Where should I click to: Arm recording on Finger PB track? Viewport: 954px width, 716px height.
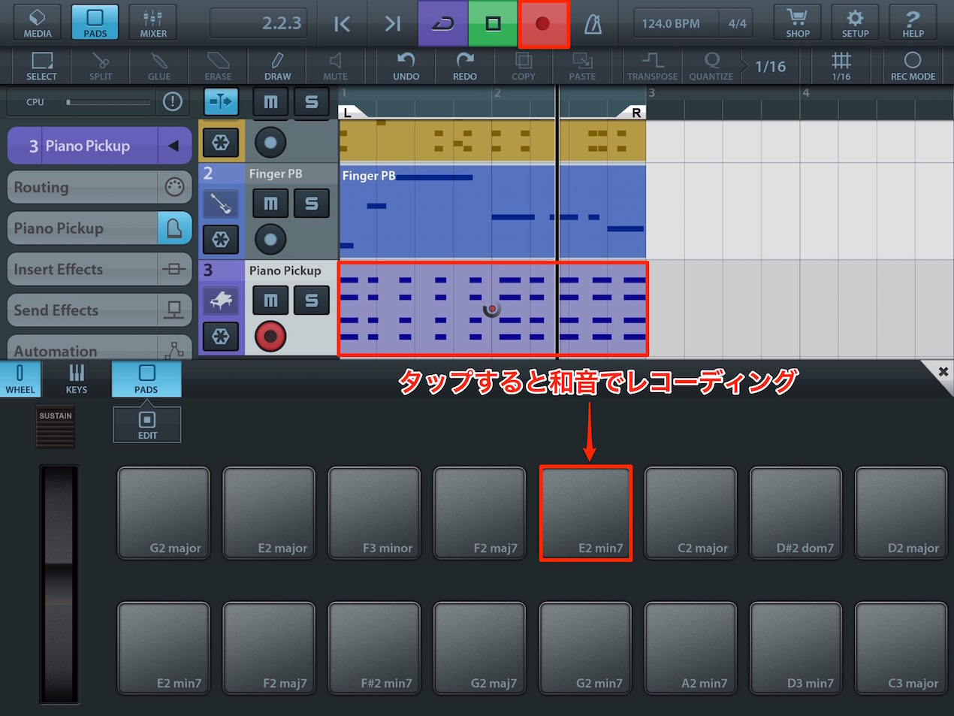tap(270, 240)
